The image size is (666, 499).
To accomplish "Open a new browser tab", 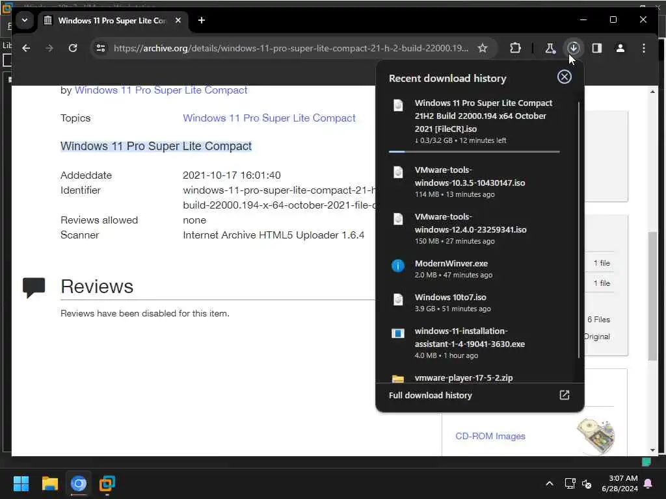I will [x=202, y=20].
